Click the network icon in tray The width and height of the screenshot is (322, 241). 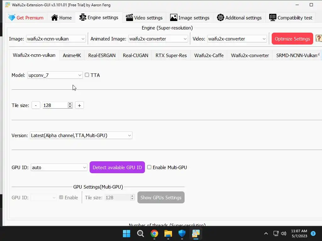point(276,233)
